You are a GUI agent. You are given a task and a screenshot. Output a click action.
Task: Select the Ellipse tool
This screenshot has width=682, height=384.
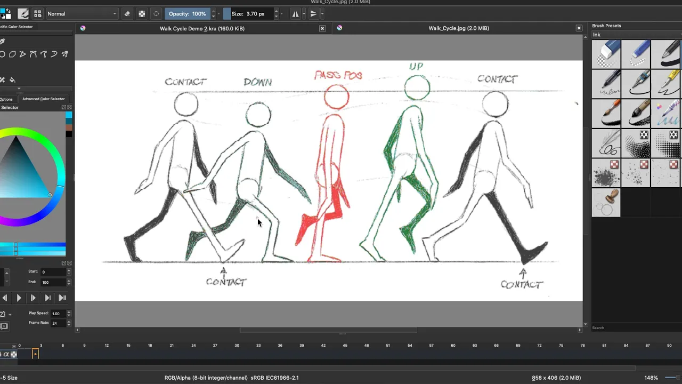3,54
